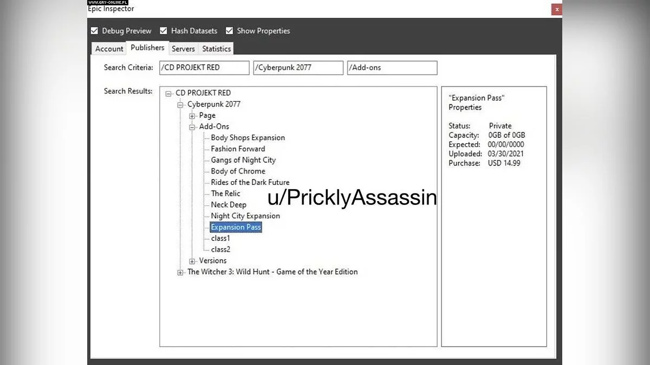Select the class2 tree item

[x=220, y=249]
